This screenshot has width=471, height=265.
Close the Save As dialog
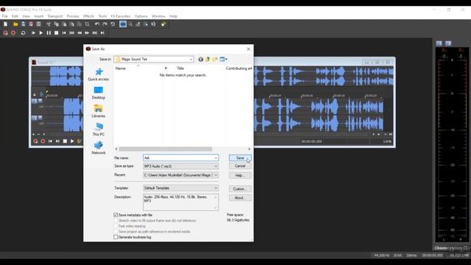point(249,49)
